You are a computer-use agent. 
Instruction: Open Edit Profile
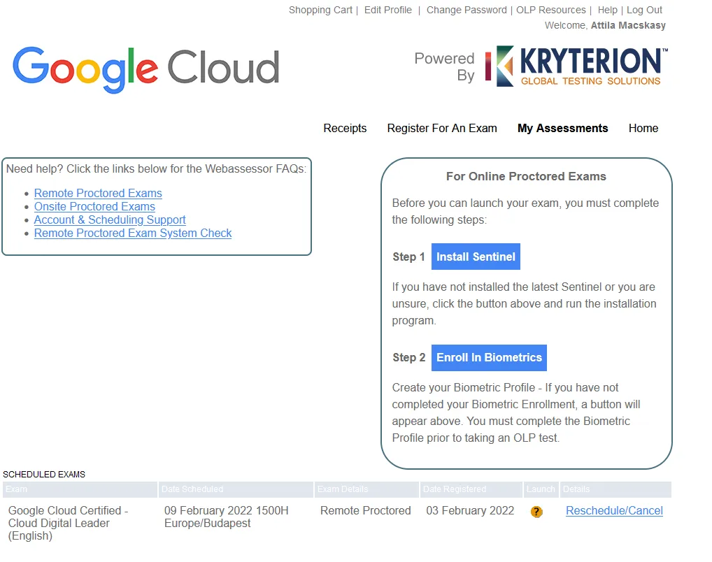coord(387,10)
